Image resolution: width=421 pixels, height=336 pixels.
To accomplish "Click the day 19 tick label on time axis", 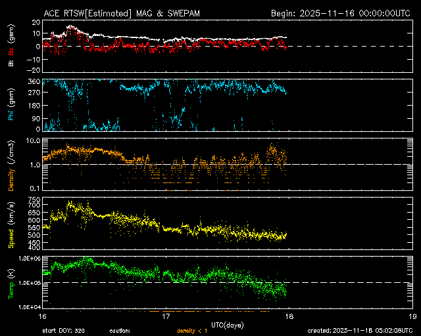I will pos(412,316).
